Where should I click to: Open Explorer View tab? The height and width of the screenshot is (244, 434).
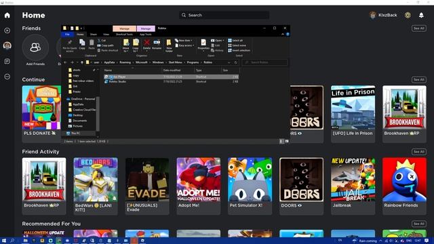(x=106, y=35)
